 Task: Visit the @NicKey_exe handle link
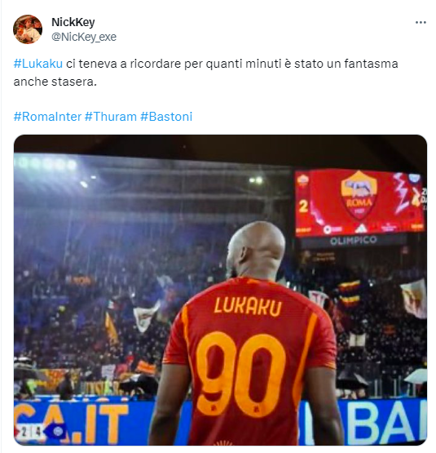pyautogui.click(x=84, y=37)
